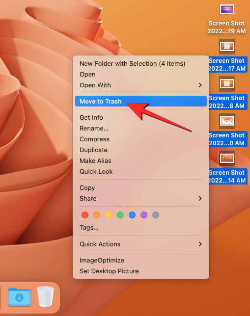Select the Screen Shot 2022...17 AM file icon
The image size is (250, 316).
(x=227, y=46)
